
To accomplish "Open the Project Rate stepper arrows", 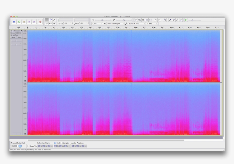I will coord(20,146).
